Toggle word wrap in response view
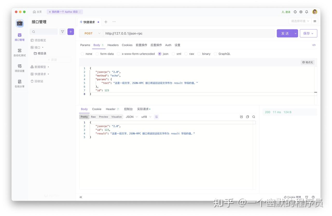This screenshot has height=216, width=332. point(156,117)
